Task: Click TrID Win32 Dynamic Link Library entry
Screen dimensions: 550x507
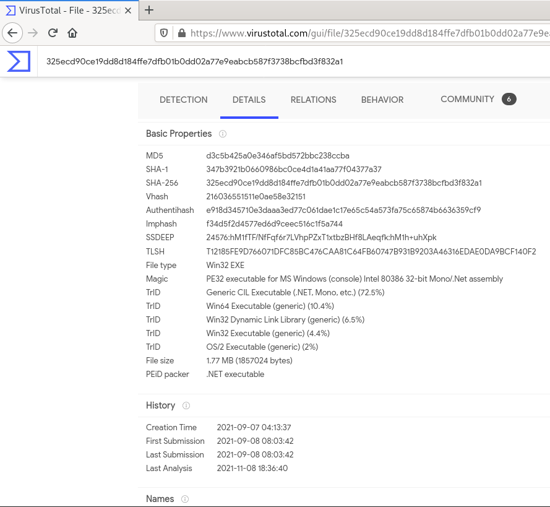Action: point(285,320)
